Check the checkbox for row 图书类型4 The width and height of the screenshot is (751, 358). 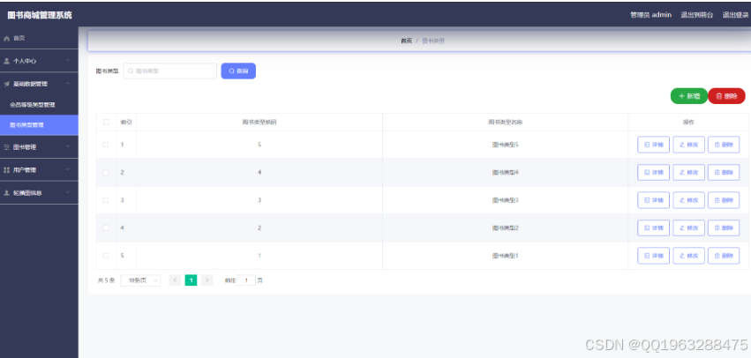(x=106, y=172)
